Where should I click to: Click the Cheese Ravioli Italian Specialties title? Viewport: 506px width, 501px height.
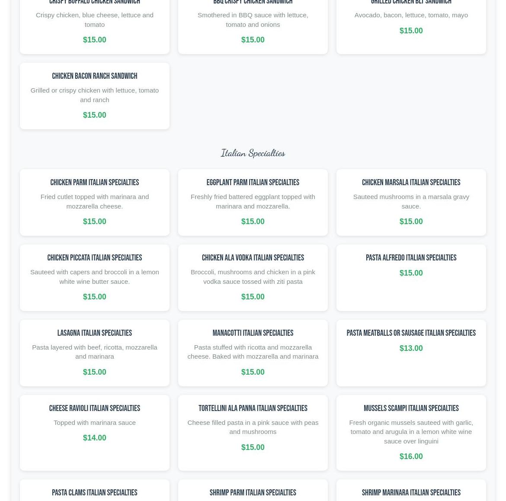[94, 408]
